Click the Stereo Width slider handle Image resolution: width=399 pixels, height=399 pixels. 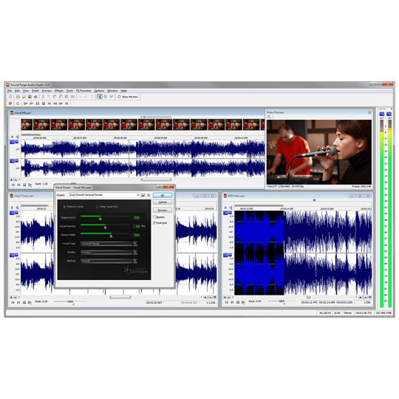point(111,236)
